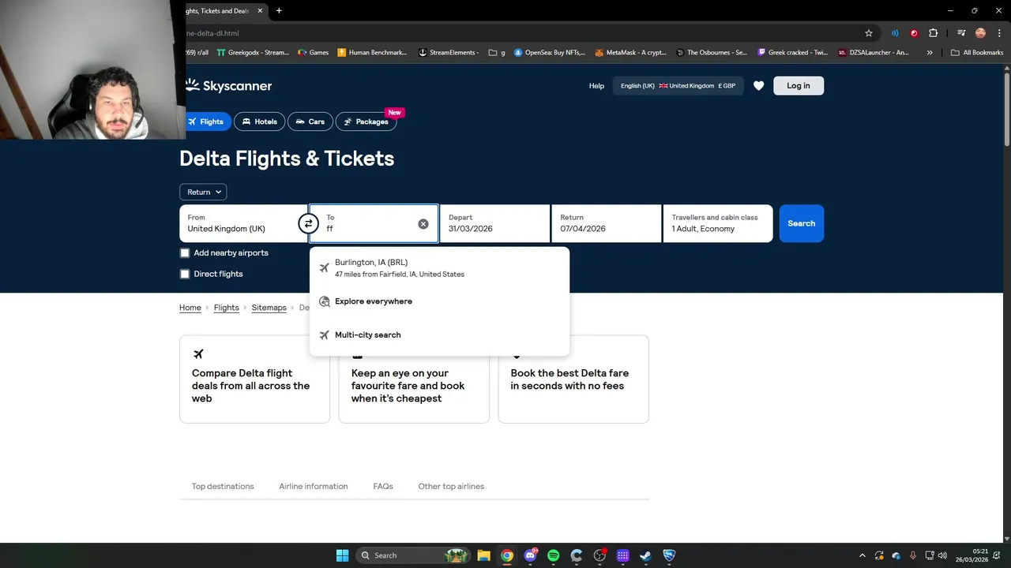Screen dimensions: 1011x568
Task: Open MetaMask bookmark
Action: (630, 53)
